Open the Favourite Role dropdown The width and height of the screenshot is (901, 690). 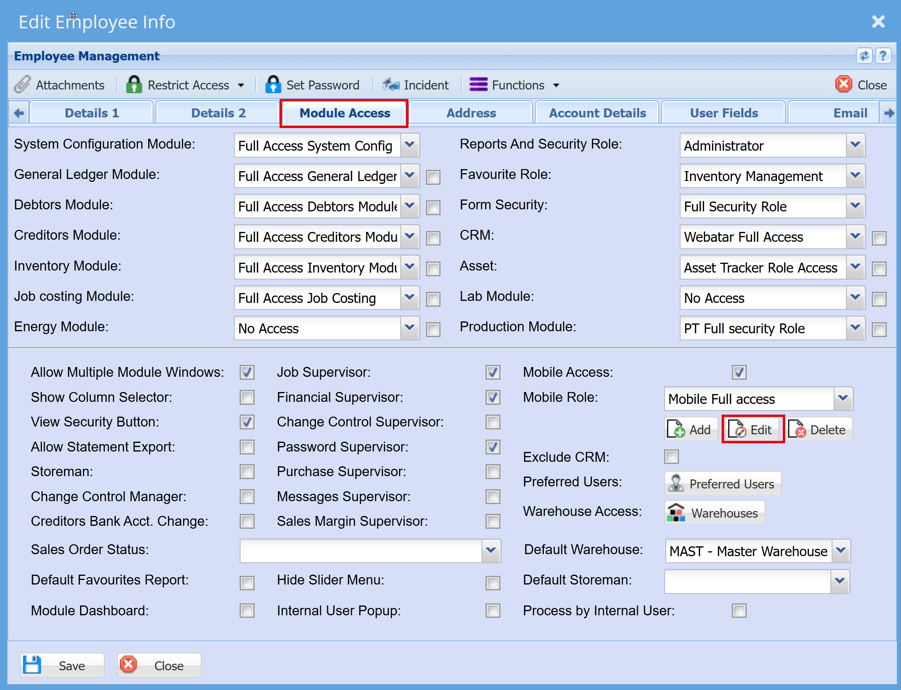pos(855,176)
